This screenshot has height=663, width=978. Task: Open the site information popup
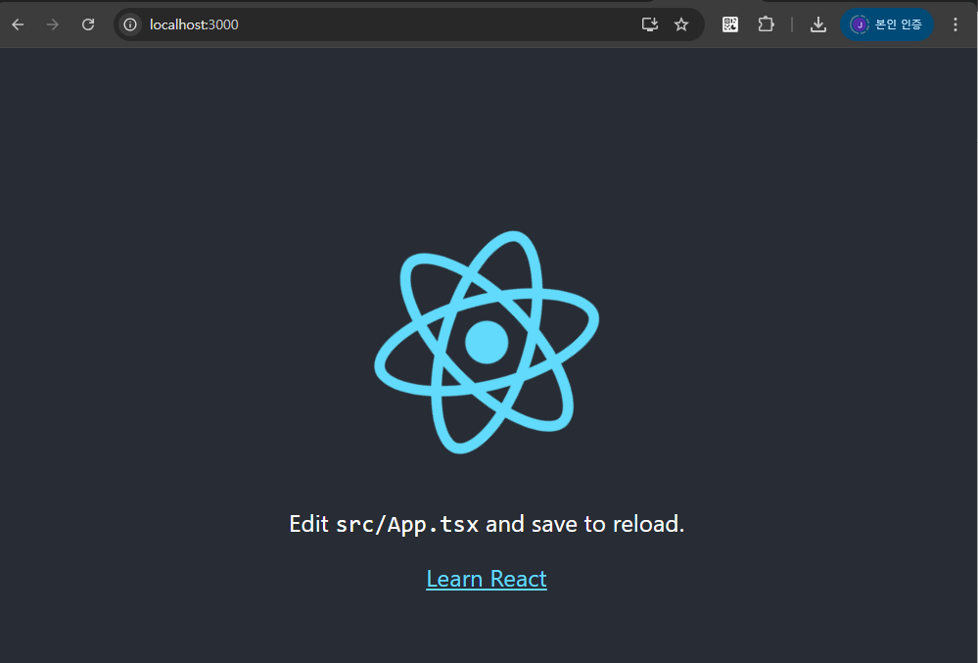tap(129, 24)
